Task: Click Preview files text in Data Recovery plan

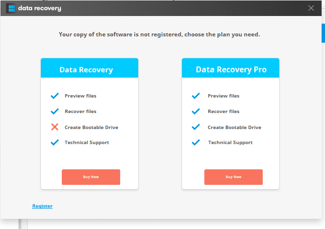Action: point(80,96)
